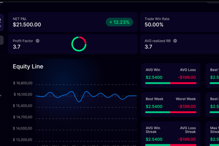Screen dimensions: 219x146
Task: Click the gray sidebar button on left edge
Action: pos(1,40)
